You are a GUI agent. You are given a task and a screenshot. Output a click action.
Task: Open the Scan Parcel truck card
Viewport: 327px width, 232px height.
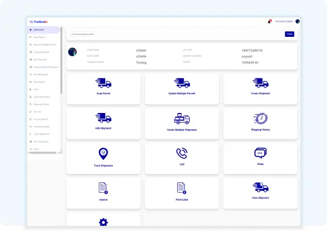point(103,89)
